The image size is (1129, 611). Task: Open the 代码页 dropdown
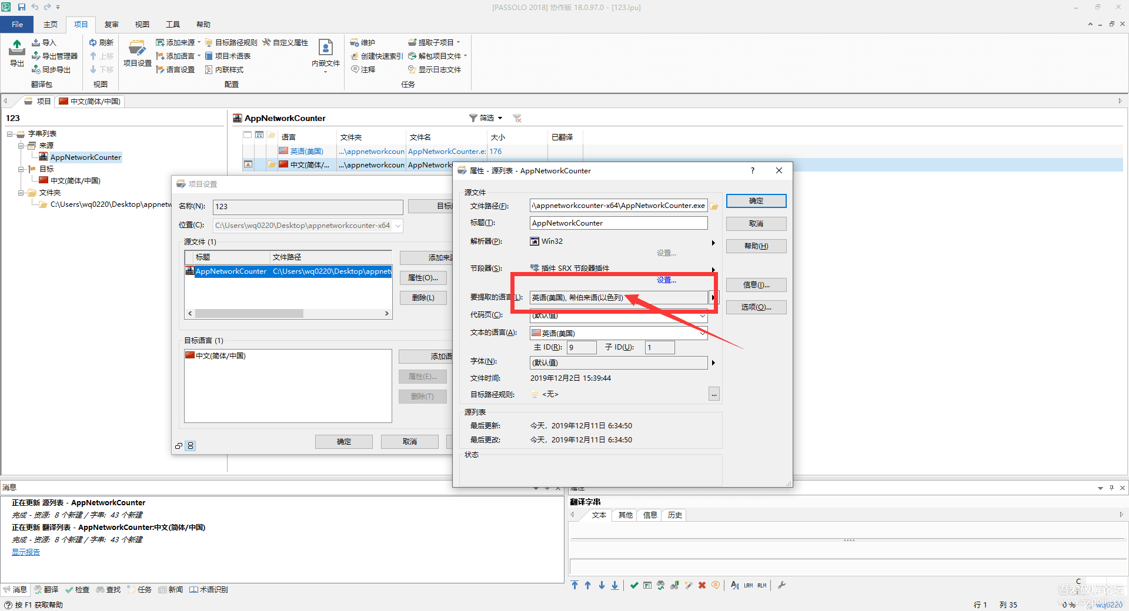(x=703, y=315)
